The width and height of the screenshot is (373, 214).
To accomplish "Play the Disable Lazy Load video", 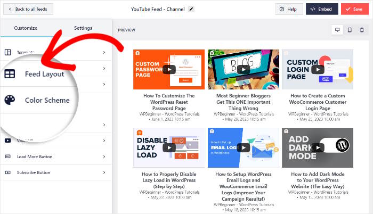I will click(x=169, y=147).
